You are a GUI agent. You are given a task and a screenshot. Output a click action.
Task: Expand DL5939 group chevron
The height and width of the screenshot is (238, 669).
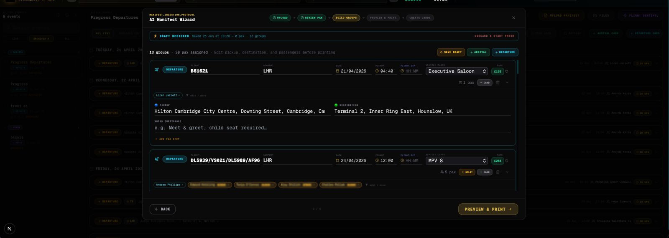click(507, 172)
